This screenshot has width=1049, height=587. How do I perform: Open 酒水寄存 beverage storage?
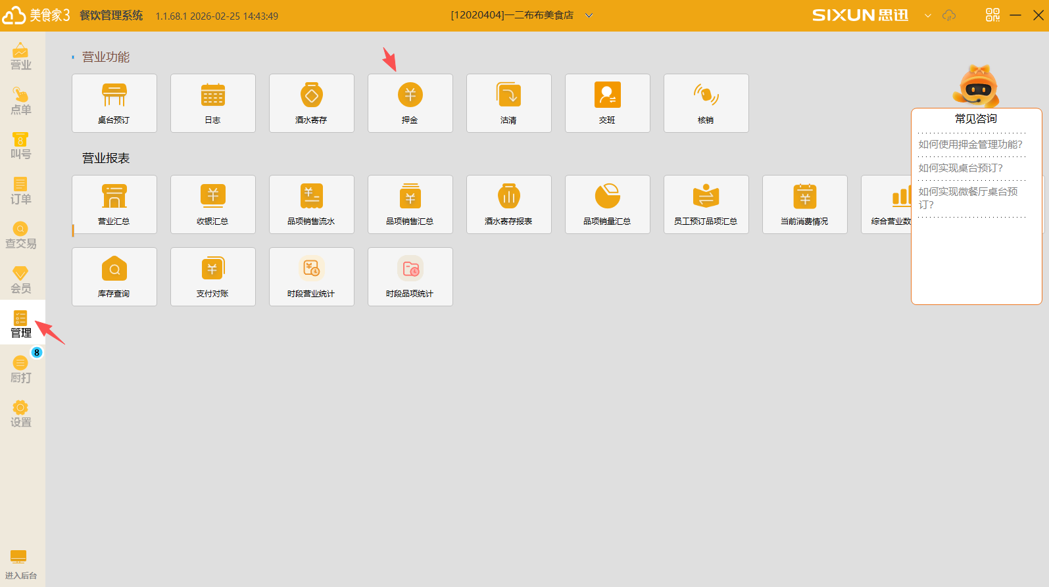tap(311, 103)
